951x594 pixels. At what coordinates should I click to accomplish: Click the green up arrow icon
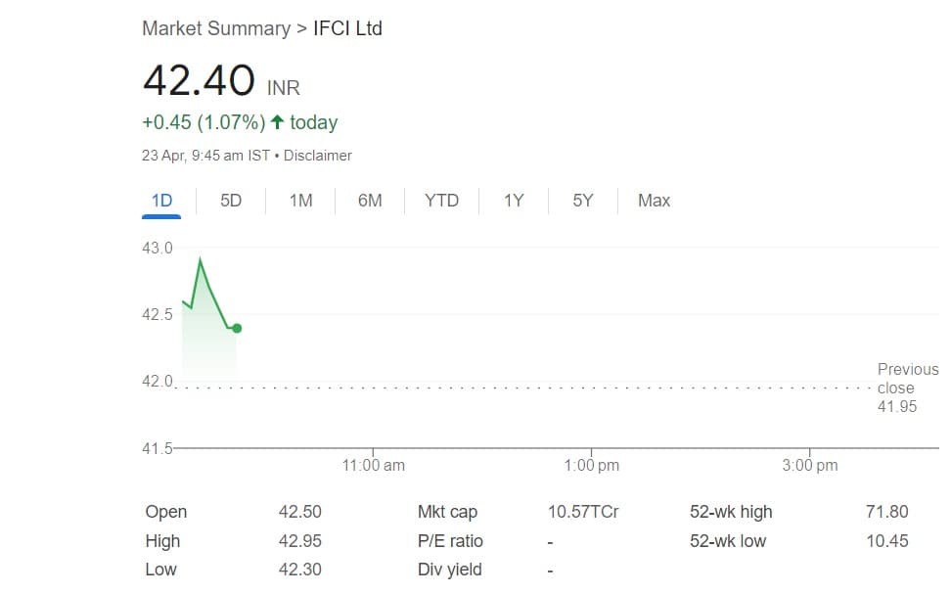pyautogui.click(x=278, y=122)
